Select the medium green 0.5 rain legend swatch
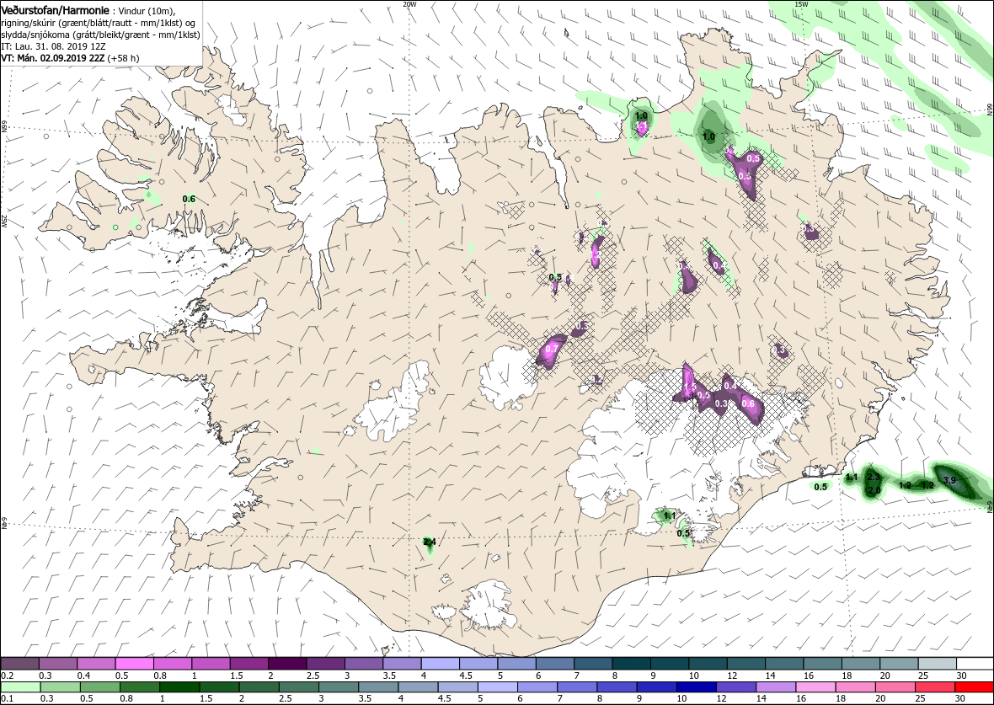 point(99,687)
